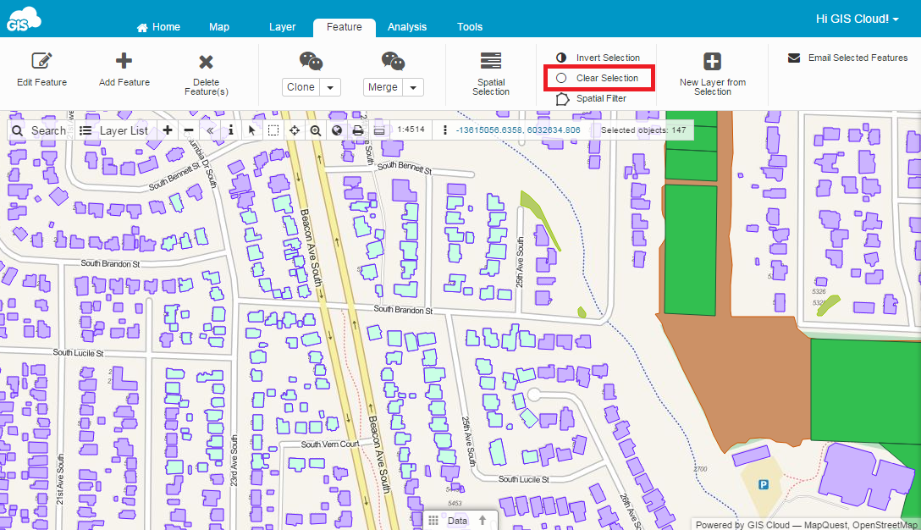
Task: Open the Merge dropdown arrow
Action: pos(413,87)
